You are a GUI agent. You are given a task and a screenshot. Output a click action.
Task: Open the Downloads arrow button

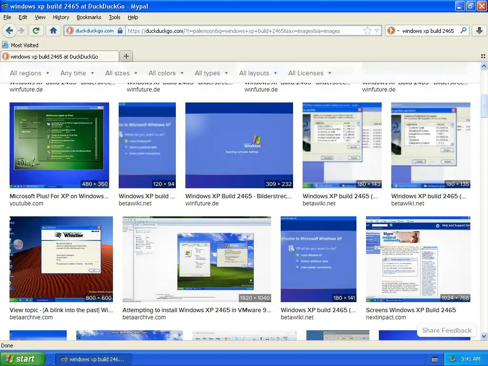479,30
